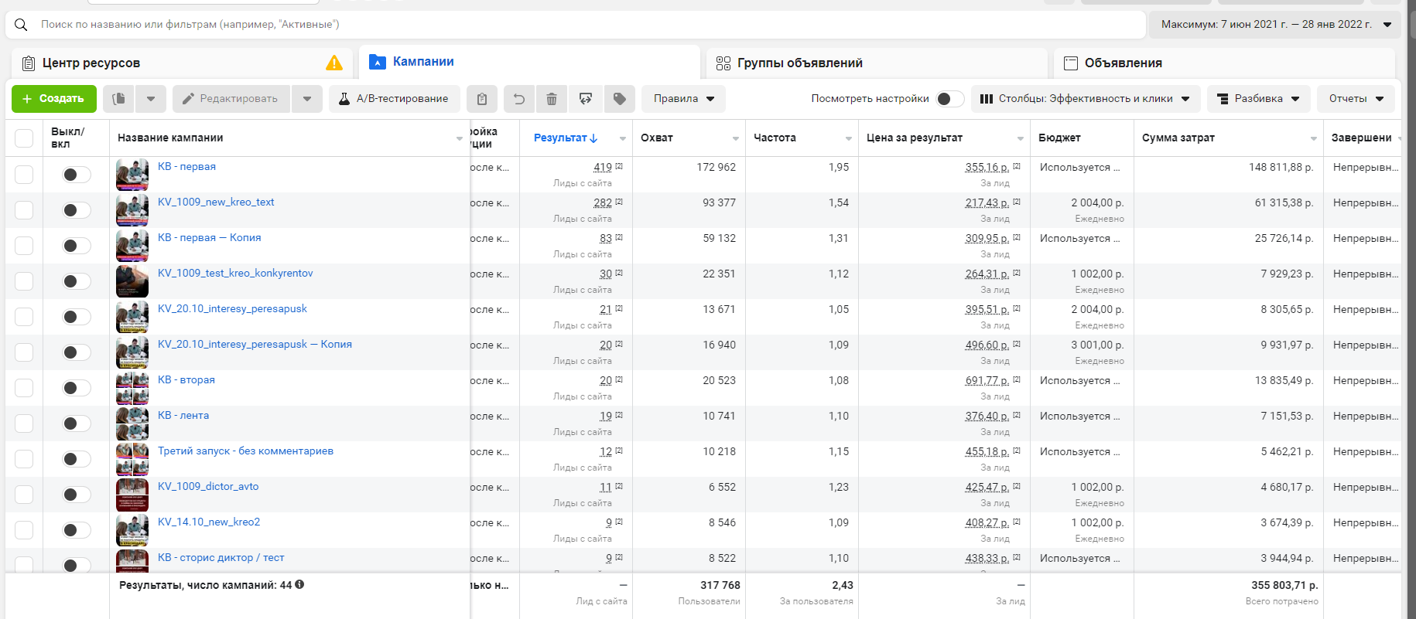This screenshot has height=619, width=1416.
Task: Click footnote icon beside 217,43 р. price
Action: 1017,202
